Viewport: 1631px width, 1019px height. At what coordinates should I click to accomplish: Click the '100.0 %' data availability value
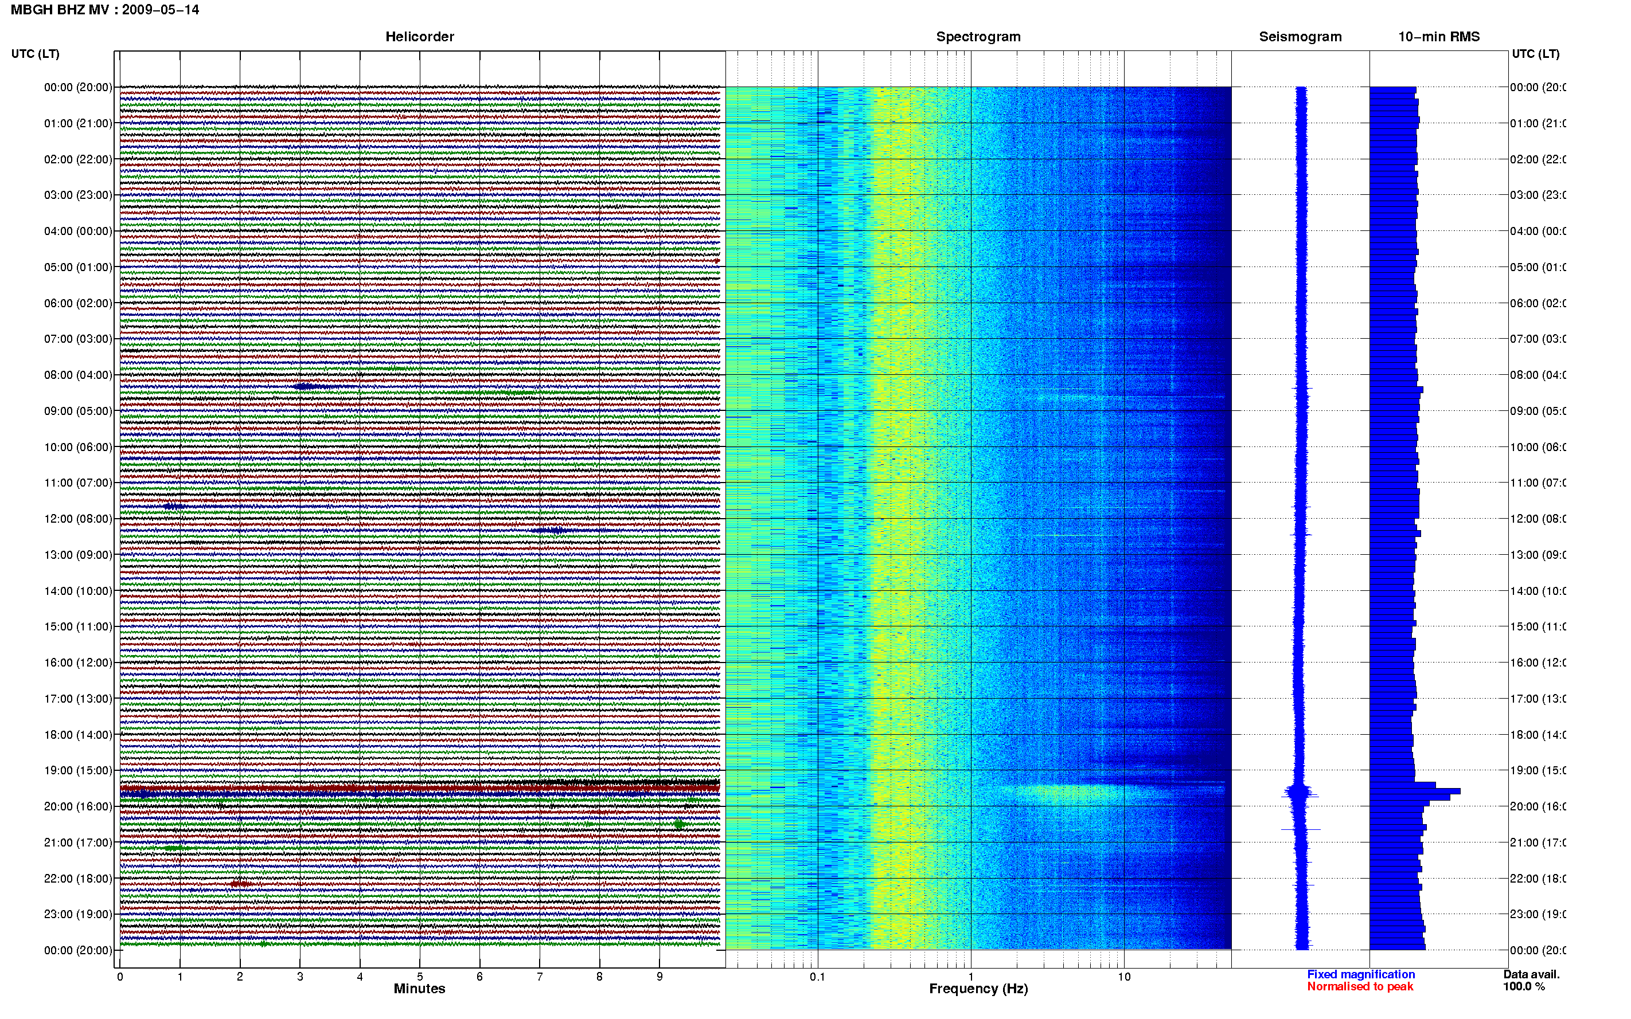pos(1524,987)
